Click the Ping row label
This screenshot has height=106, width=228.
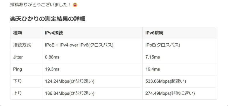click(18, 69)
